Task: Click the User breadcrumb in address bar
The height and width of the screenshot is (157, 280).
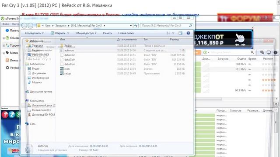Action: tap(48, 26)
